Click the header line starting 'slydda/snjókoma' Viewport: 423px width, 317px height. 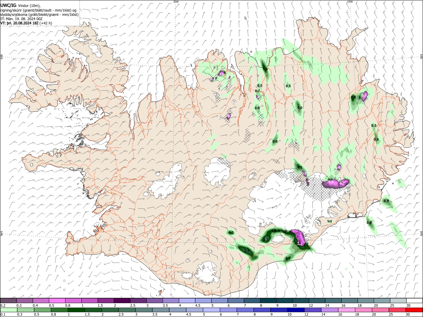pos(39,15)
